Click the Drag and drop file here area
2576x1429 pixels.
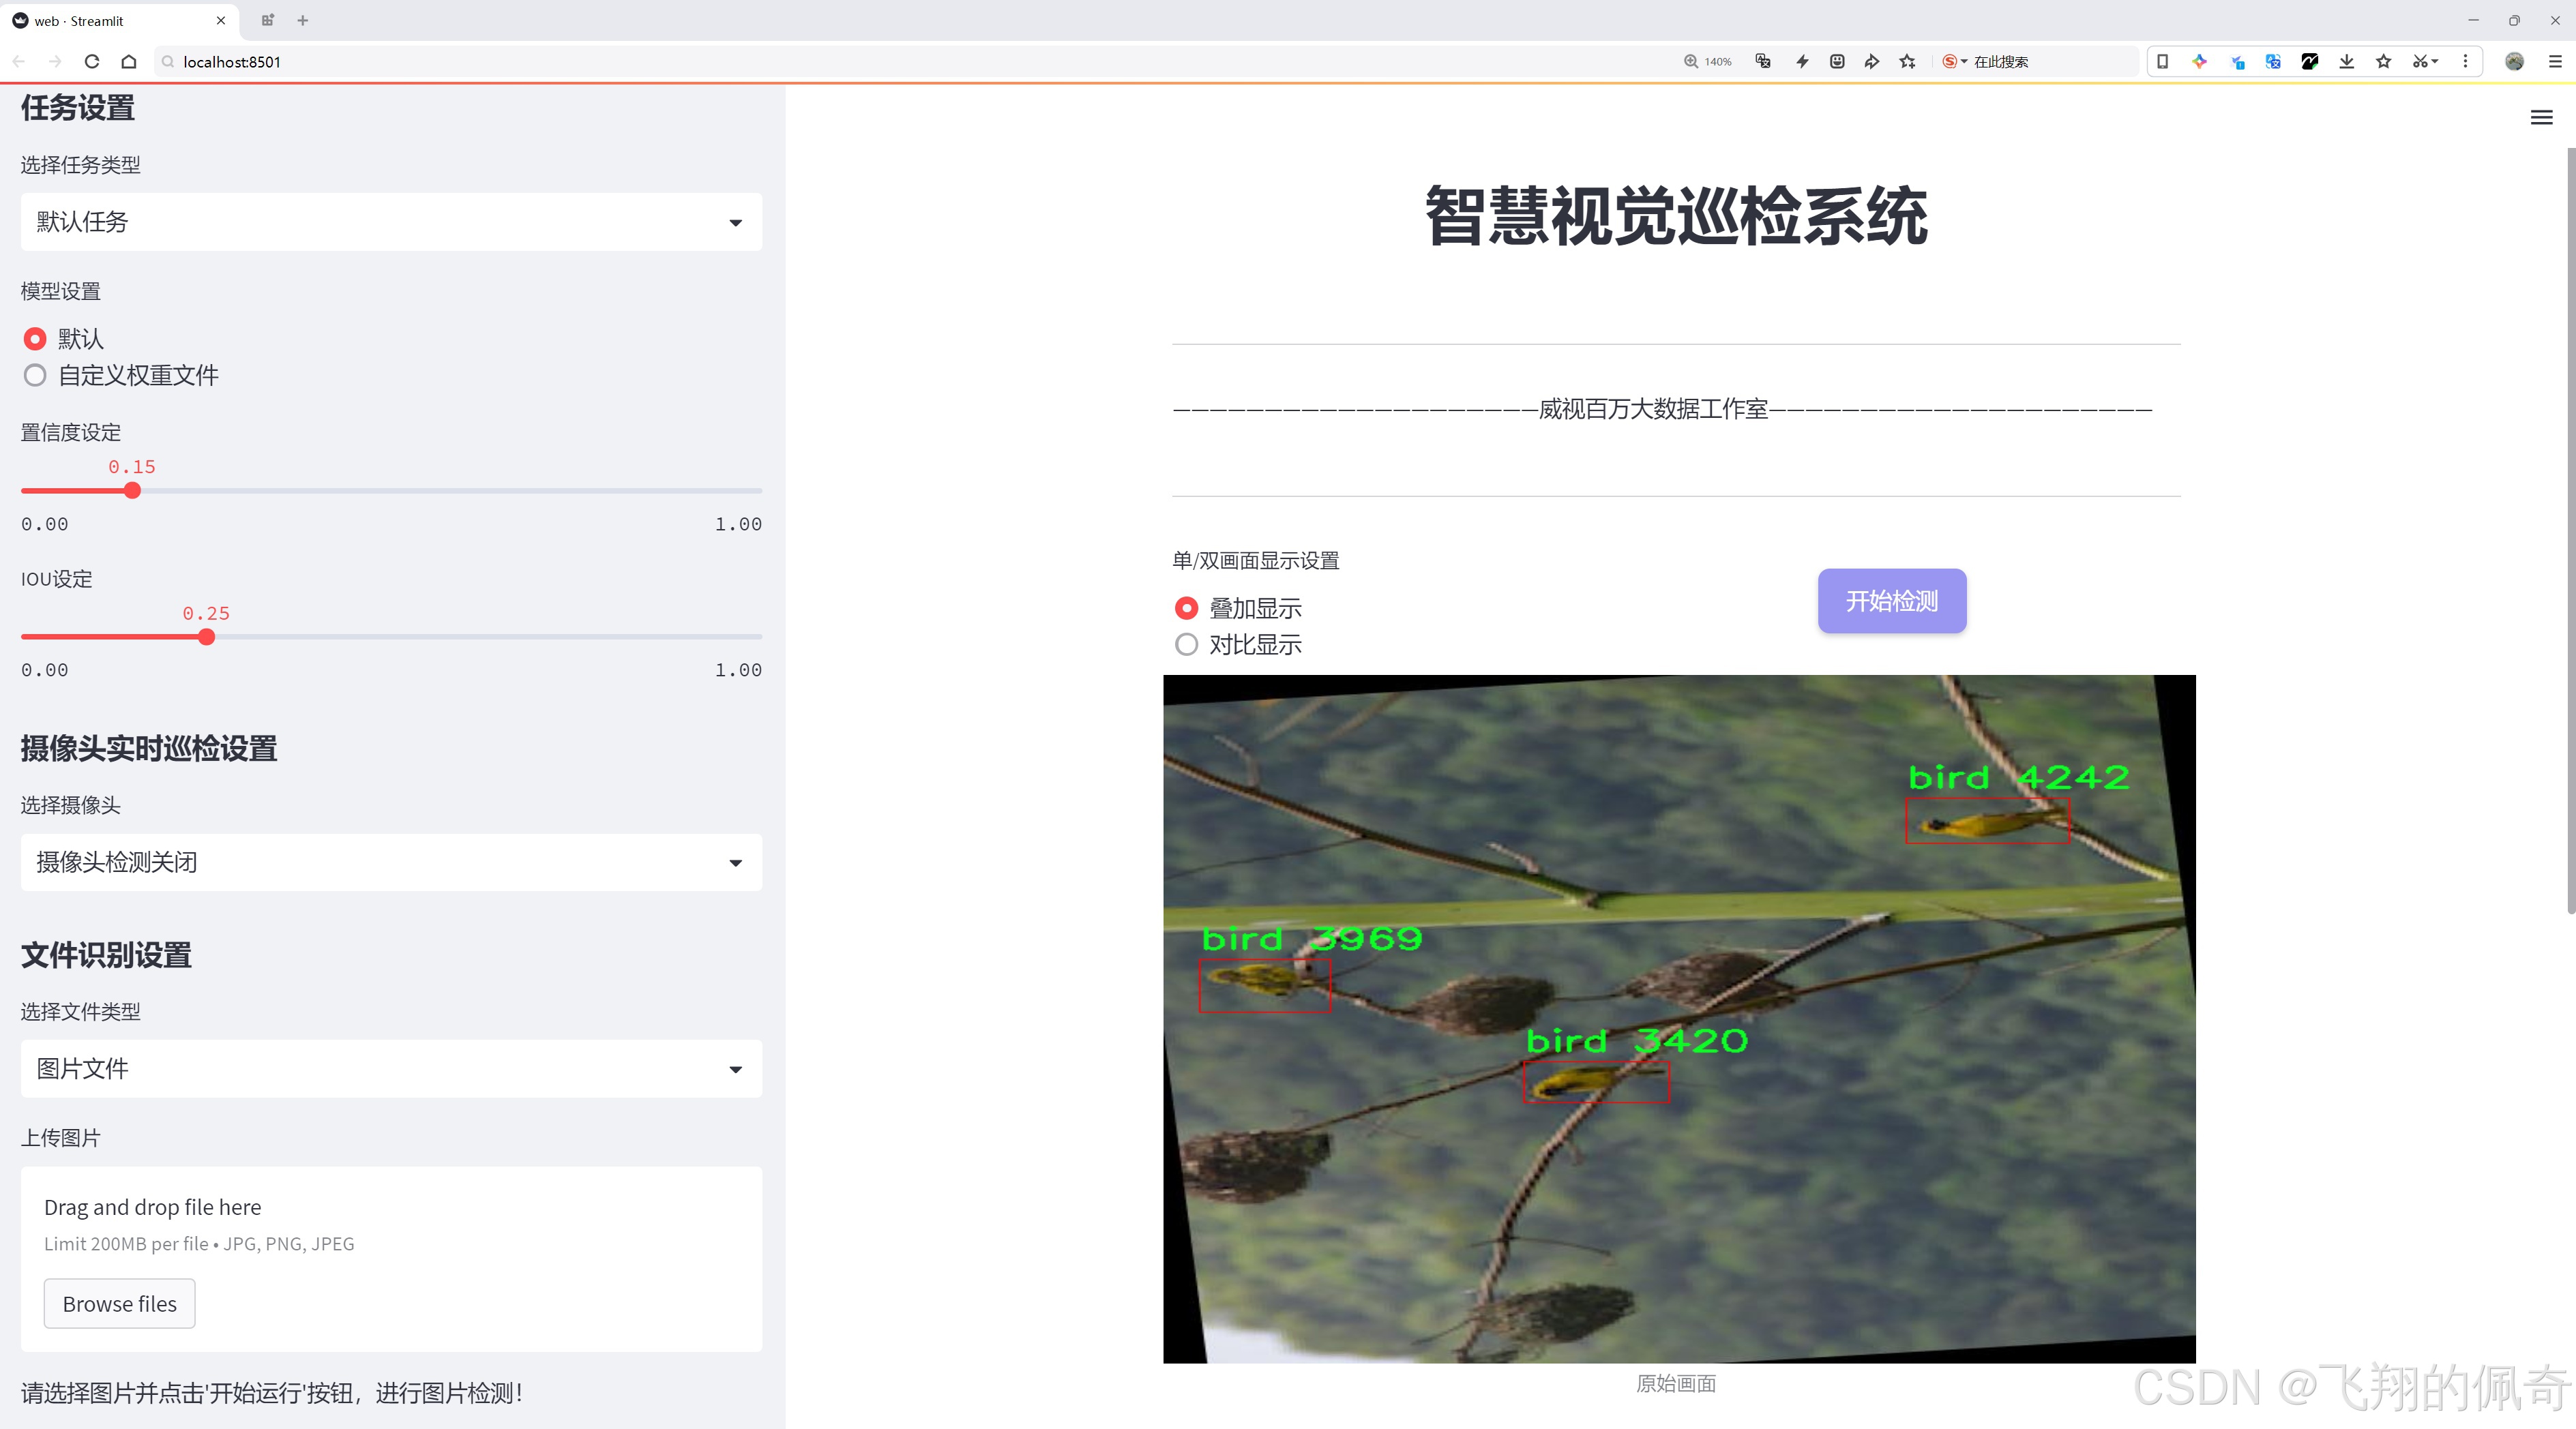391,1259
